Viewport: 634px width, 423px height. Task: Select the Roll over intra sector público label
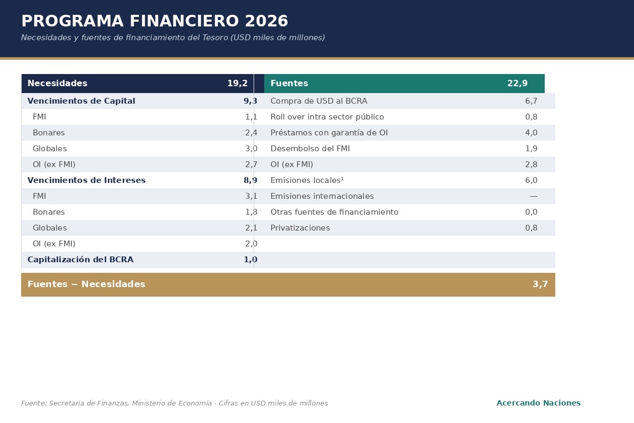[327, 117]
